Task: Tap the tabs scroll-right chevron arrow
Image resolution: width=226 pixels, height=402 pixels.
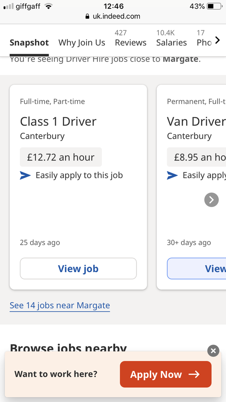Action: [x=217, y=40]
